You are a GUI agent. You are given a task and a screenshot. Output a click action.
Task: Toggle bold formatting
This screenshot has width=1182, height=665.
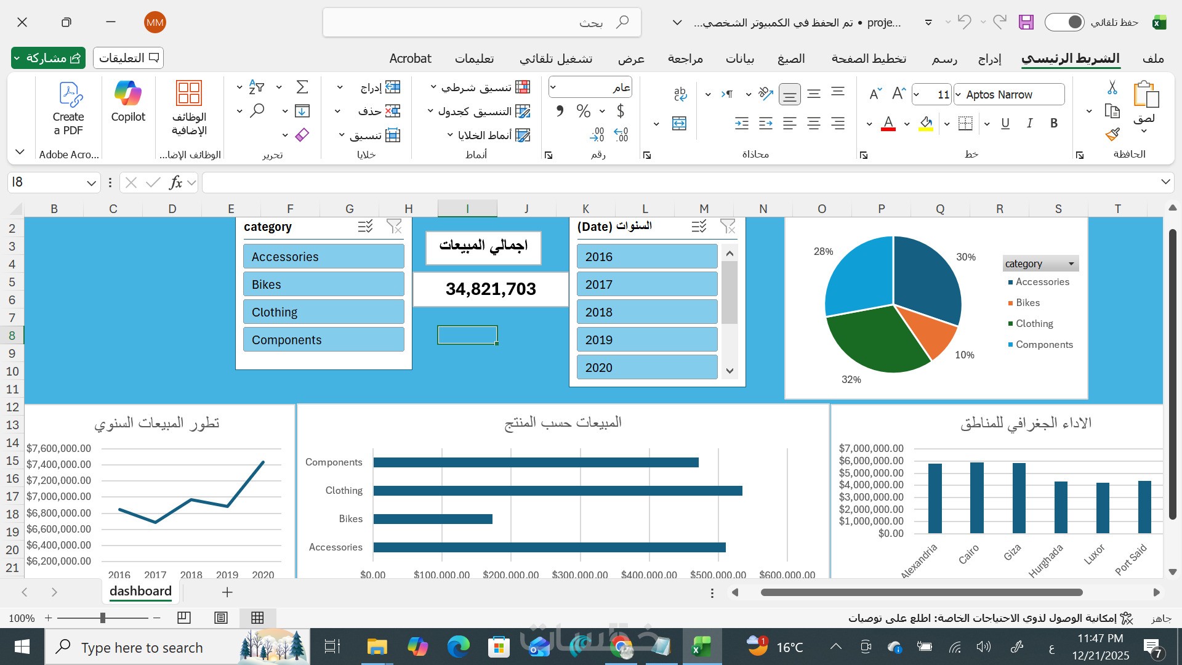pos(1054,124)
